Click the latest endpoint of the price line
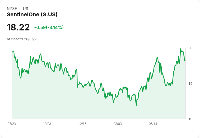 185,61
